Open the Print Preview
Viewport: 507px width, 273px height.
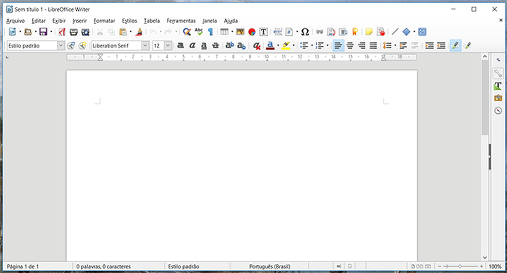click(86, 31)
